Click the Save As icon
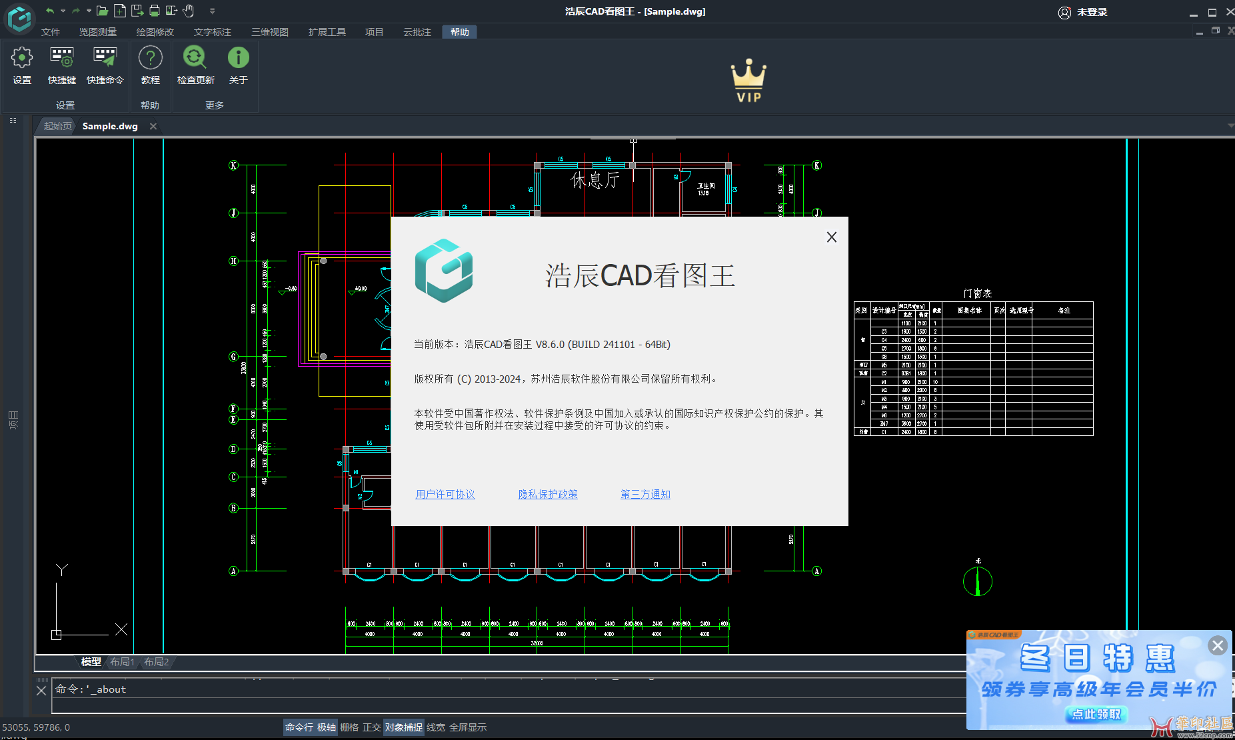Viewport: 1235px width, 740px height. tap(137, 11)
